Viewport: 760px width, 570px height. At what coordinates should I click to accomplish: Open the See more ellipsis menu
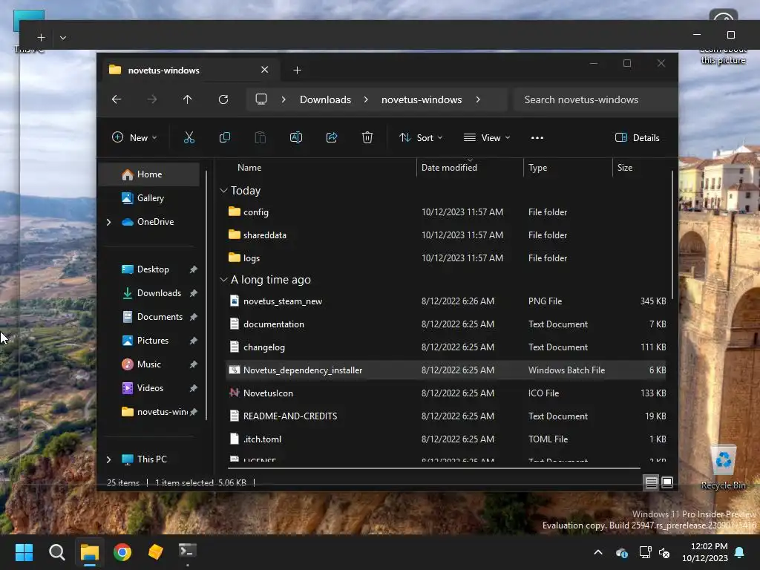[537, 137]
